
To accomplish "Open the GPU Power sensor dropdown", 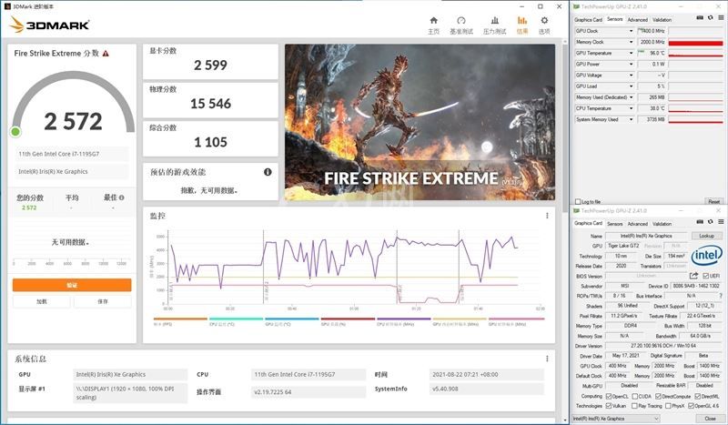I will pos(631,64).
